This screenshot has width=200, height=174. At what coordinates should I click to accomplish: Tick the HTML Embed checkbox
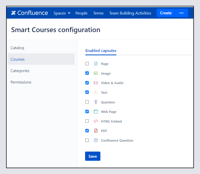point(87,121)
